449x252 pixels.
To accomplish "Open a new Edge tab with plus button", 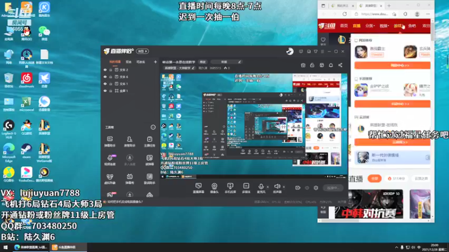I will [x=389, y=6].
